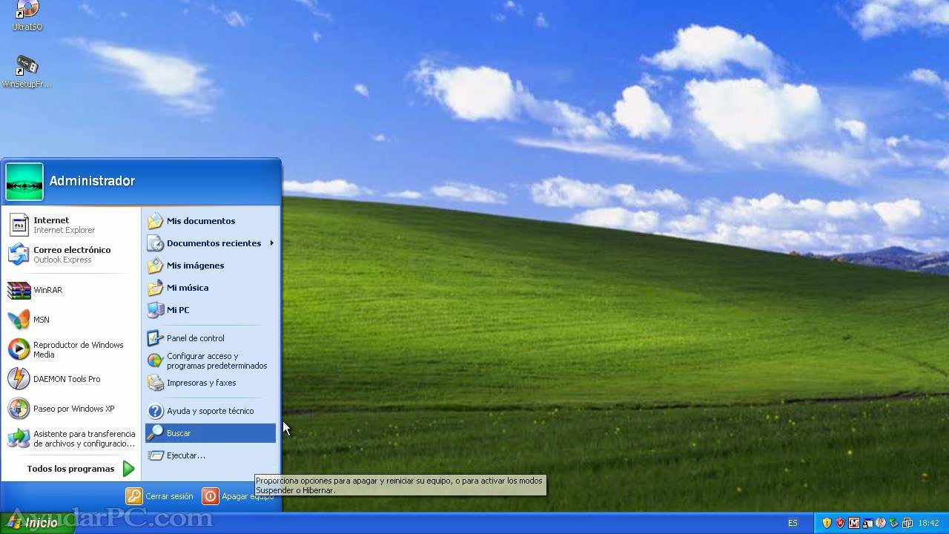Open Internet Explorer from Start menu
This screenshot has width=949, height=534.
coord(71,225)
